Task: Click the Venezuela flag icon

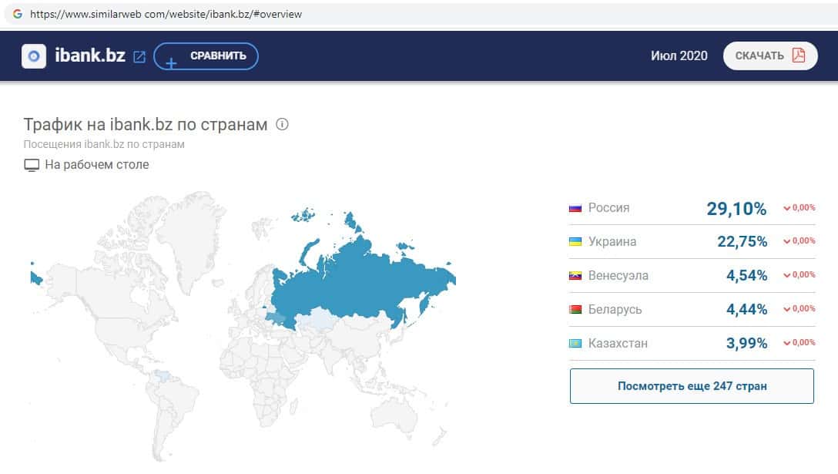Action: [x=575, y=275]
